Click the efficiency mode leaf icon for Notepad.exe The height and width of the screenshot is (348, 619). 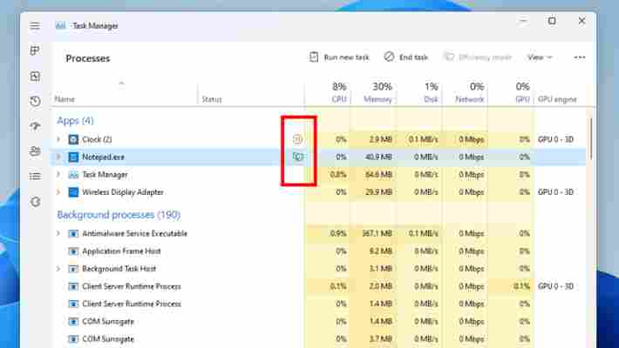(x=297, y=157)
